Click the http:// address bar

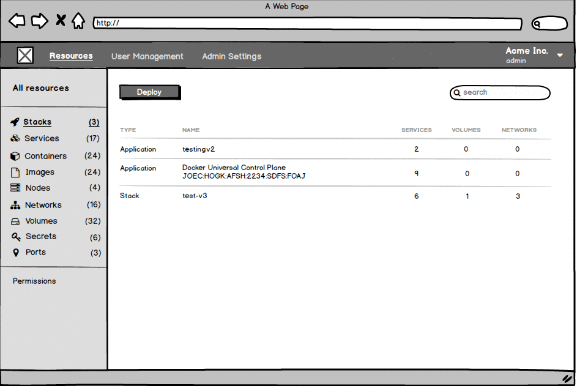pos(307,23)
